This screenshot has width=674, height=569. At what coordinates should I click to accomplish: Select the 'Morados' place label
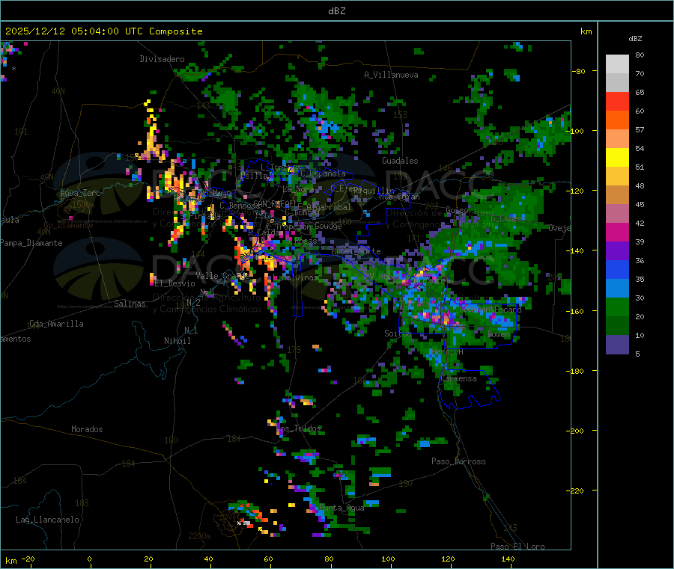pyautogui.click(x=87, y=429)
